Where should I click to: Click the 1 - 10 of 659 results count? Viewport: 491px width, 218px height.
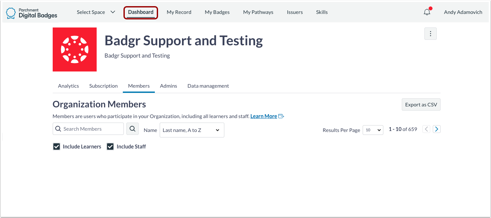pyautogui.click(x=403, y=129)
